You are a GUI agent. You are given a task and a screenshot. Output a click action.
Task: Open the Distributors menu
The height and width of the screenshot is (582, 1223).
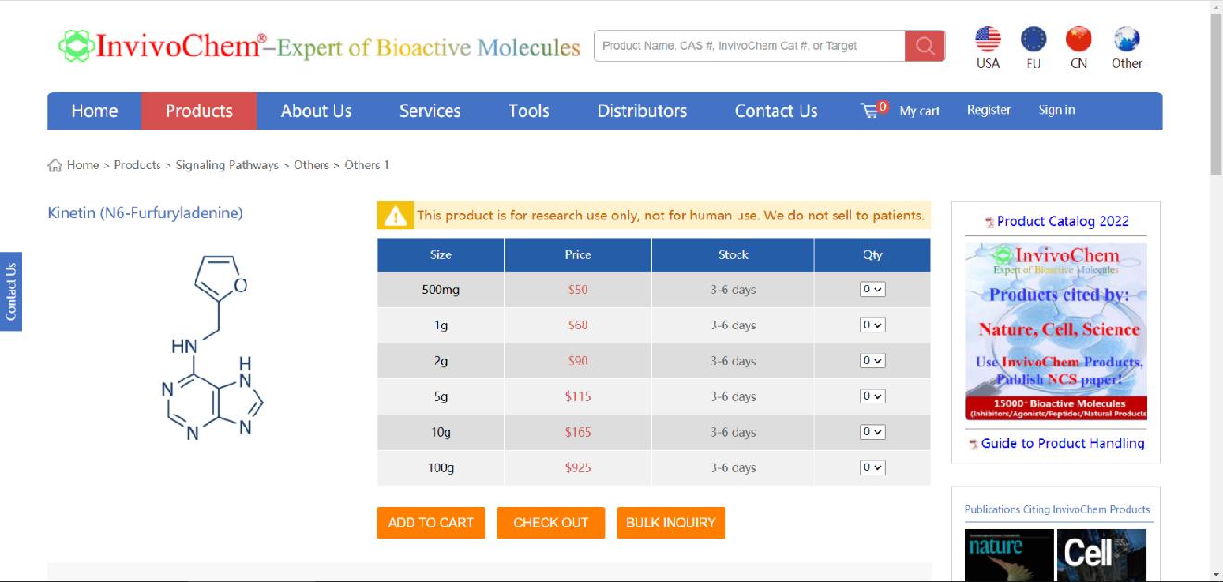click(x=642, y=110)
